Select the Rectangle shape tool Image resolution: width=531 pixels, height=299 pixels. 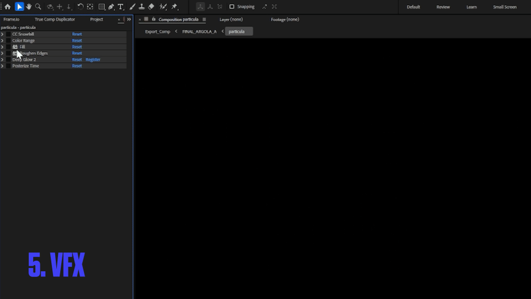point(101,7)
